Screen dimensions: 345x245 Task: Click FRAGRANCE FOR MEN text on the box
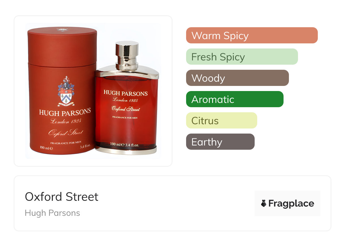pyautogui.click(x=66, y=142)
